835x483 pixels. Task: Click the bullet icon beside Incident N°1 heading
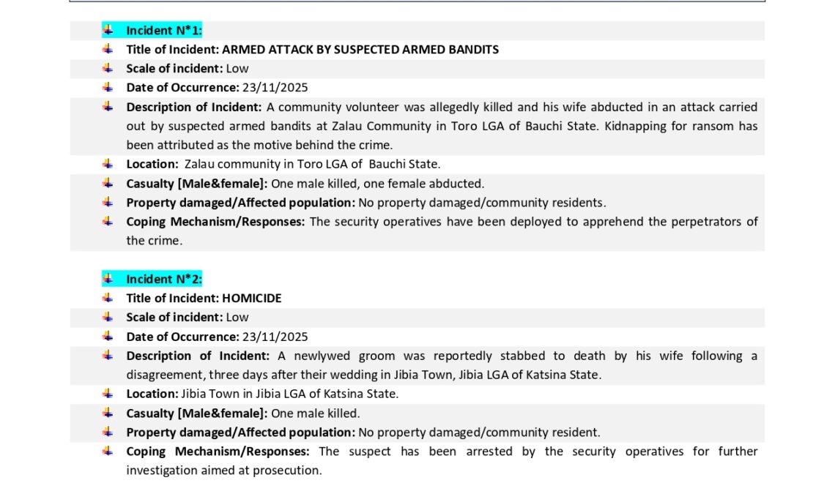108,30
